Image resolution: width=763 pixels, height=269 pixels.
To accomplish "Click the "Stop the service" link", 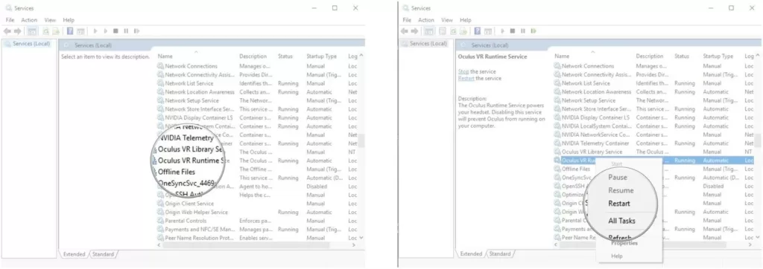I will pos(475,71).
